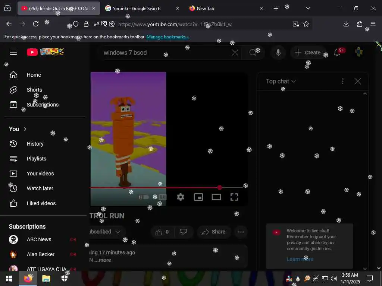This screenshot has width=382, height=286.
Task: Go to YouTube home via the logo
Action: click(45, 52)
